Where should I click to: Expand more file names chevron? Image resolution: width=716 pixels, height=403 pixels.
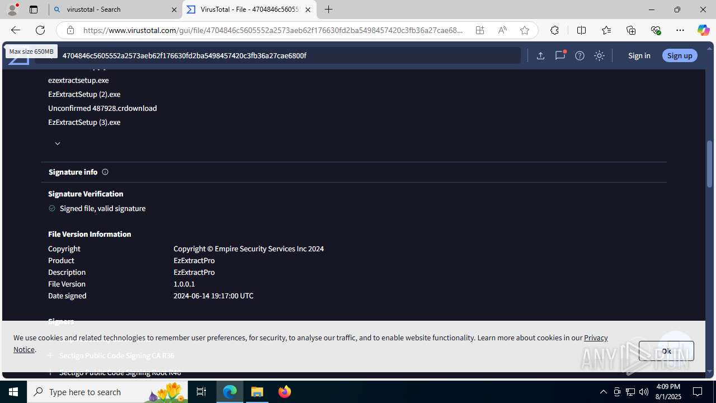point(57,143)
